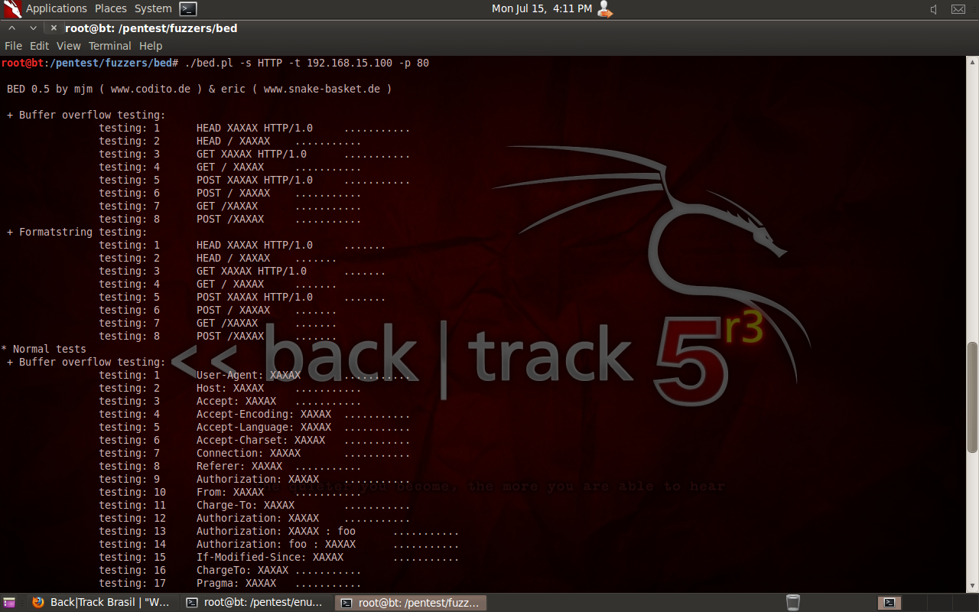Screen dimensions: 979x612
Task: Open the Places menu
Action: point(111,8)
